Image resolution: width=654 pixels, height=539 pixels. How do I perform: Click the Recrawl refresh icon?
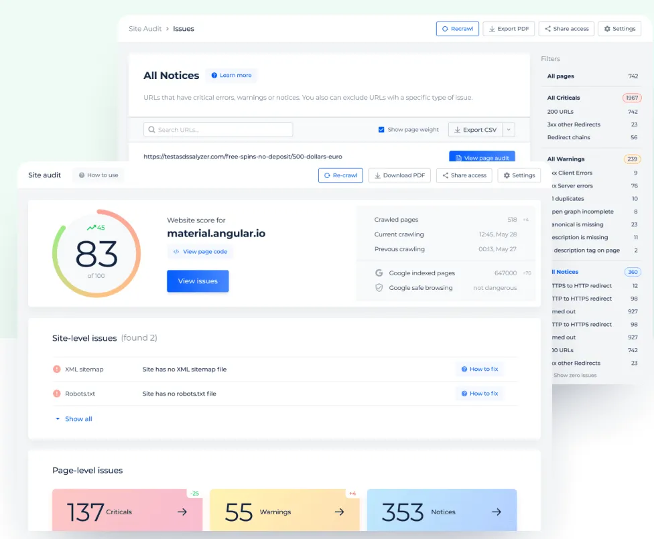(x=444, y=29)
